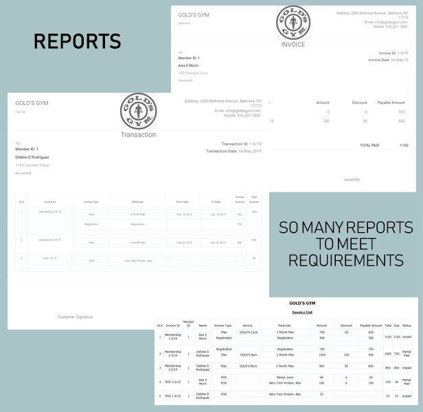This screenshot has width=423, height=412.
Task: Open the underlined Invoice List heading
Action: coord(302,312)
